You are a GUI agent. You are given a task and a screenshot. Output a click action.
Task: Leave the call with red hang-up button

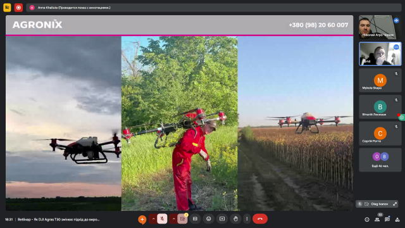click(260, 219)
